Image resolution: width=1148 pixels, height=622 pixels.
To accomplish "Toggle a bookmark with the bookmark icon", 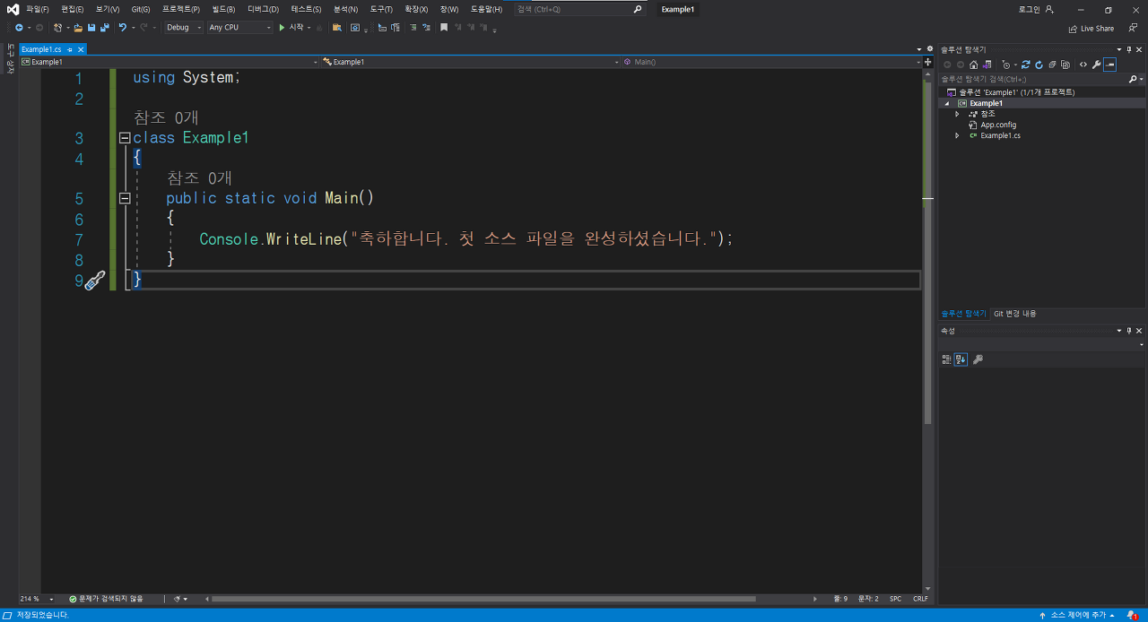I will [x=443, y=28].
